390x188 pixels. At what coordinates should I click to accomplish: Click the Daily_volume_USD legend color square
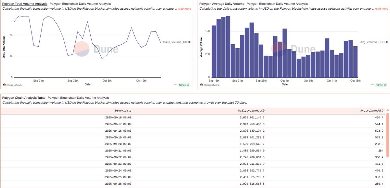pos(190,42)
